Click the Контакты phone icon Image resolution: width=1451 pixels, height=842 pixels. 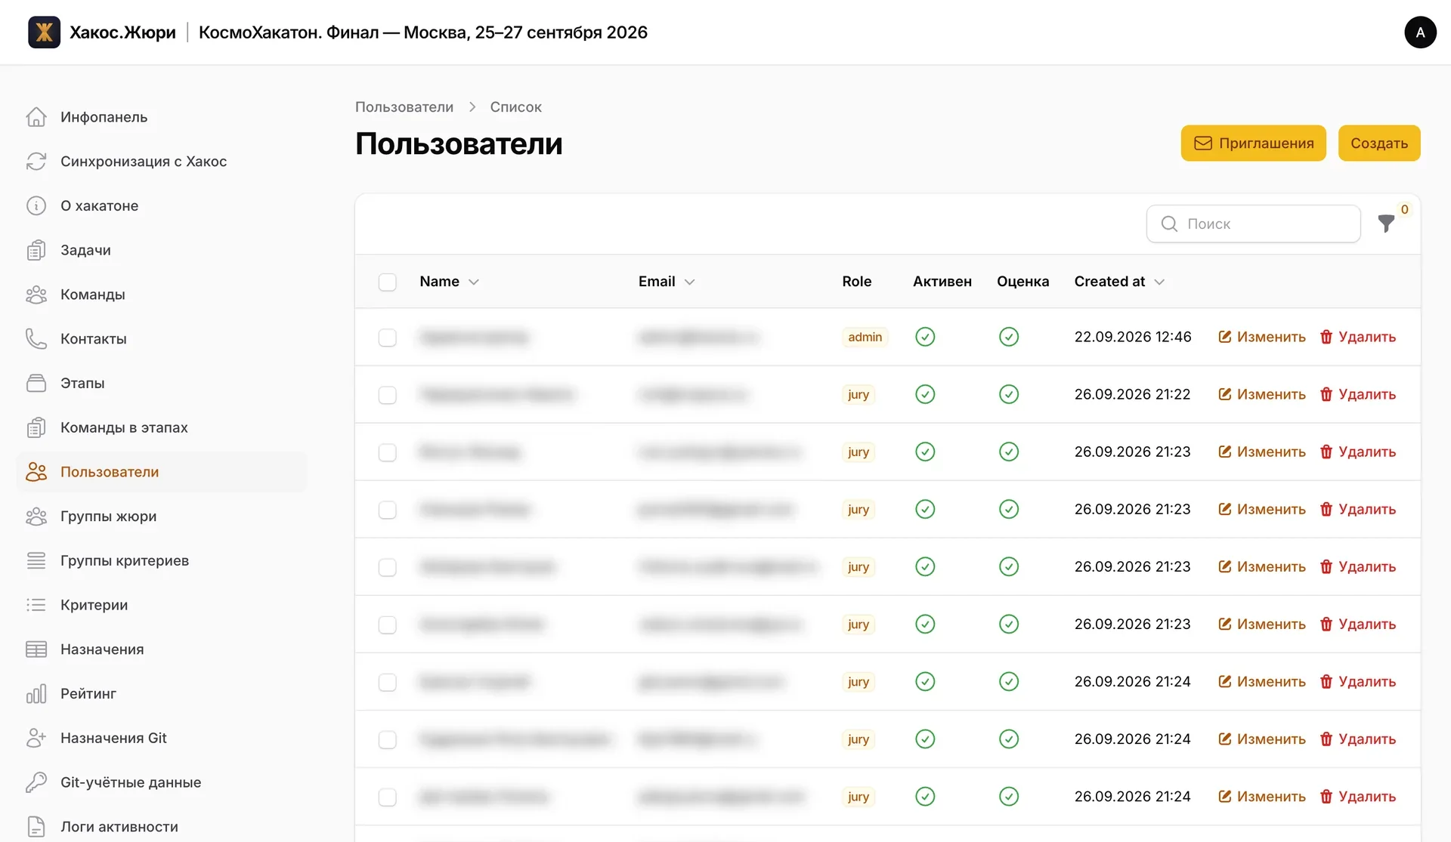[x=36, y=338]
